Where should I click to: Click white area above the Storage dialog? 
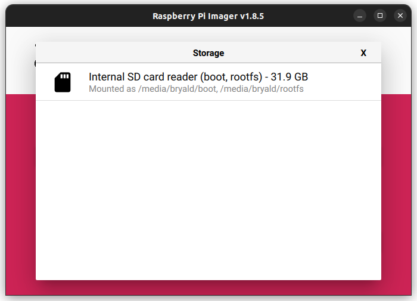coord(208,34)
